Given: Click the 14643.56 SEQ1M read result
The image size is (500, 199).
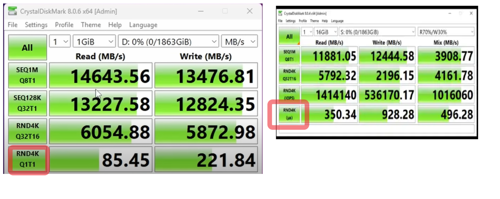Looking at the screenshot, I should (x=100, y=75).
